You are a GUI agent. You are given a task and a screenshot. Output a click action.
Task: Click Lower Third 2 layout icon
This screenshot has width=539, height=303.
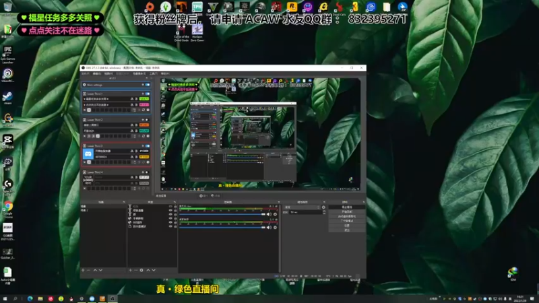coord(85,120)
